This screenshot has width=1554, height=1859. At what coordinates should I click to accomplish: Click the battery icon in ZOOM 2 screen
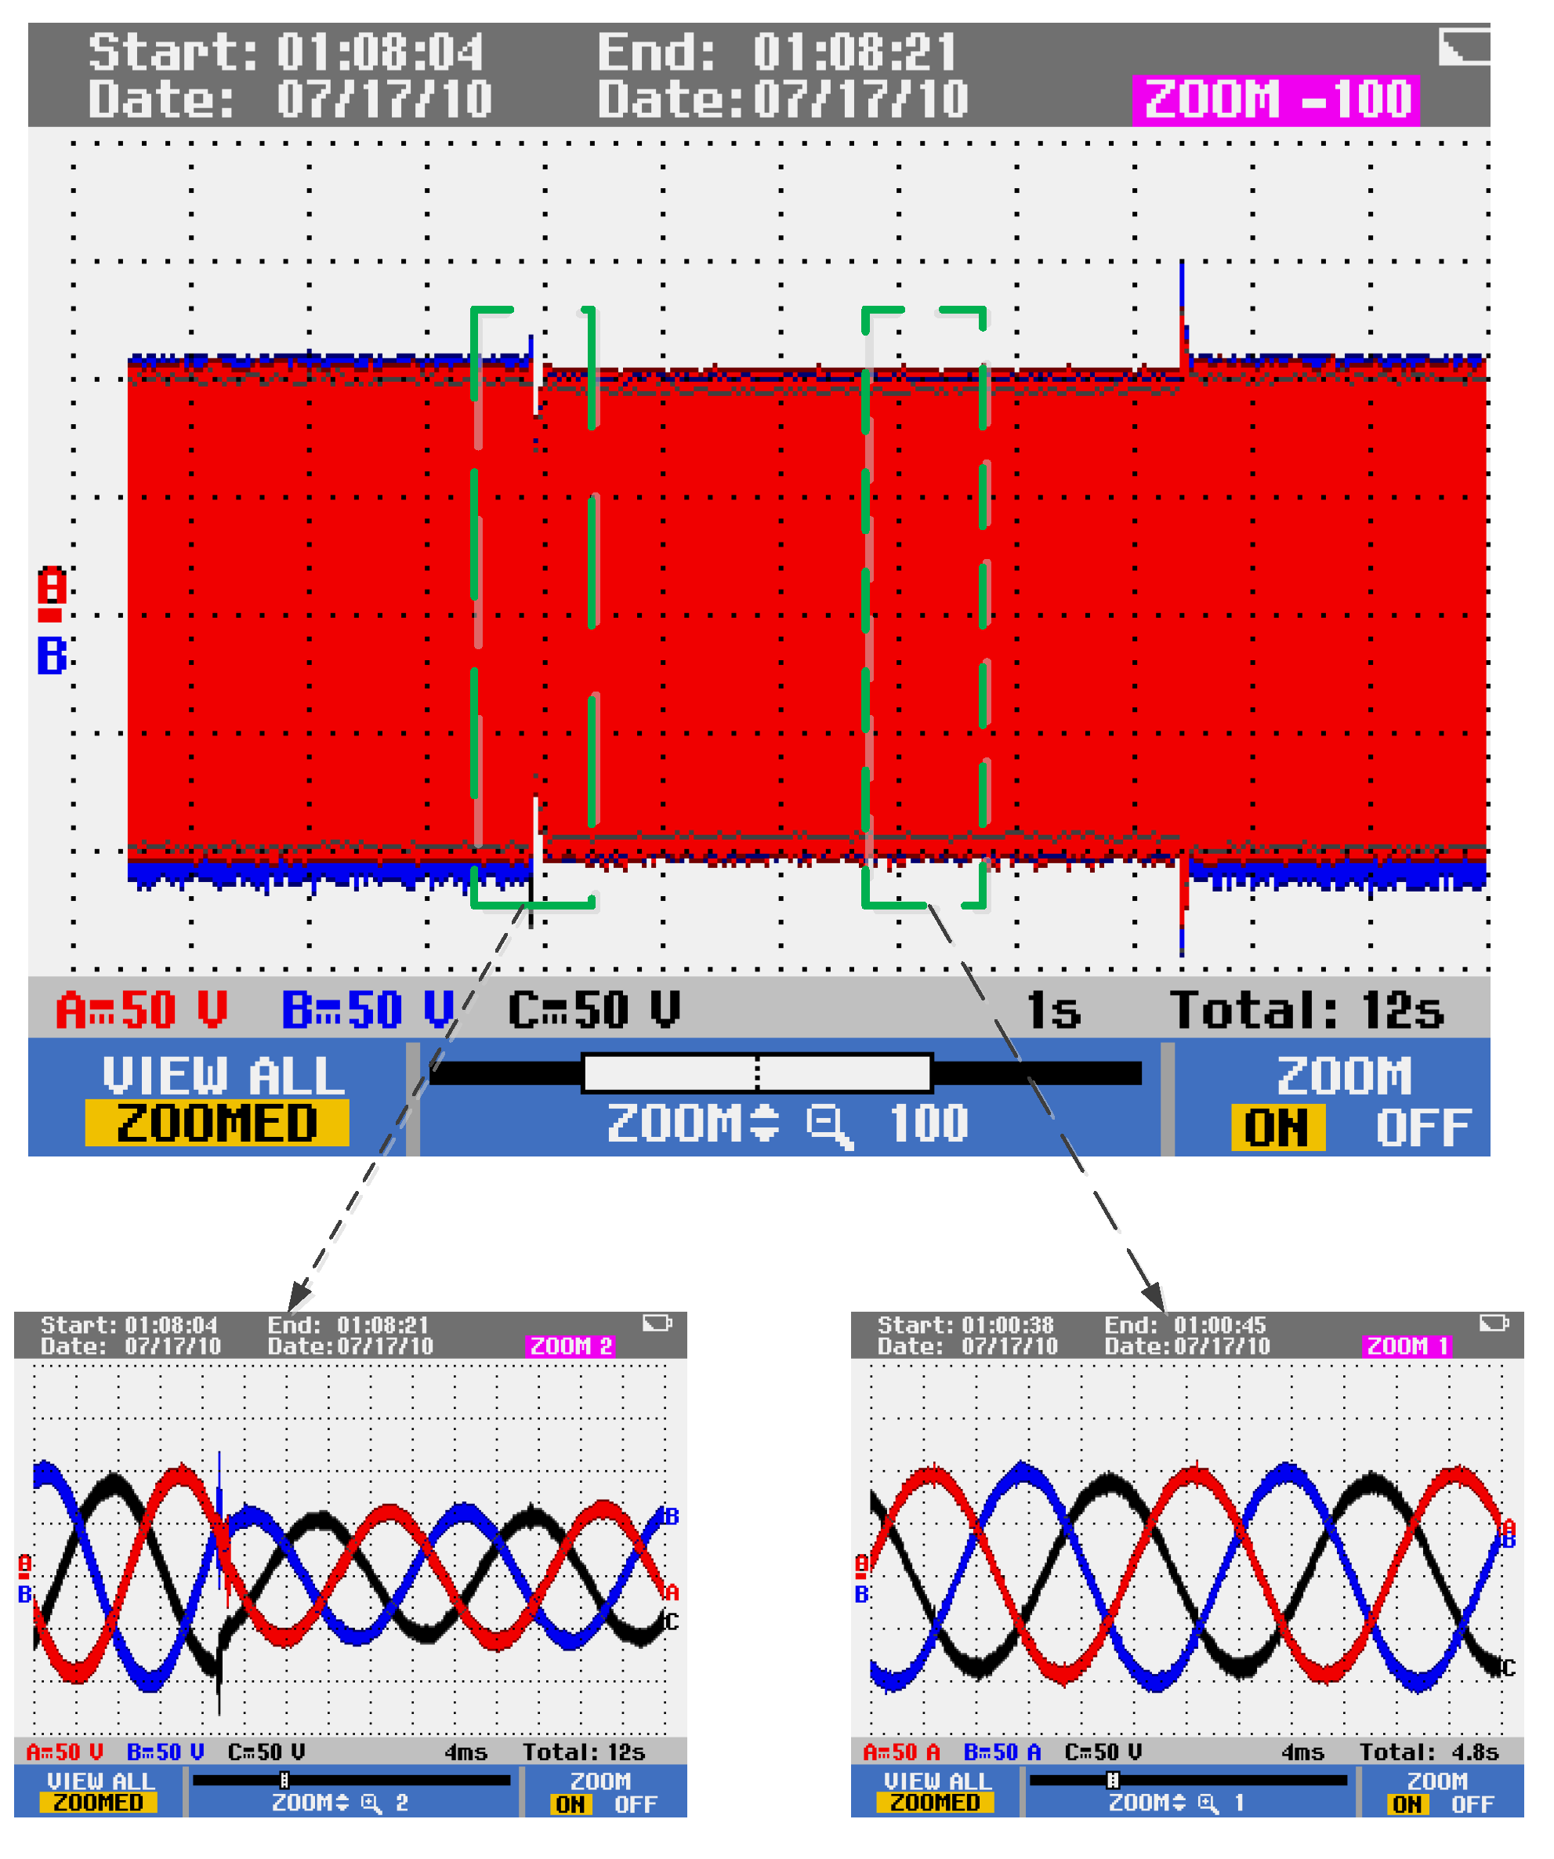coord(657,1323)
